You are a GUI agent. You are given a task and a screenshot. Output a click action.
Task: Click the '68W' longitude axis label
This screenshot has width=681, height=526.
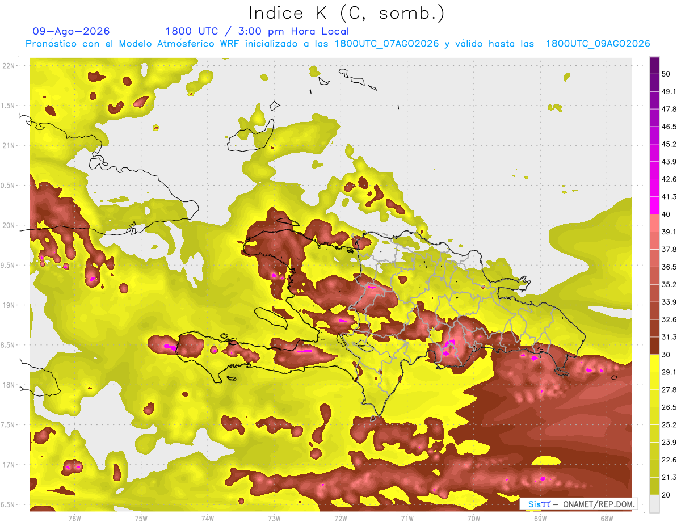point(607,519)
